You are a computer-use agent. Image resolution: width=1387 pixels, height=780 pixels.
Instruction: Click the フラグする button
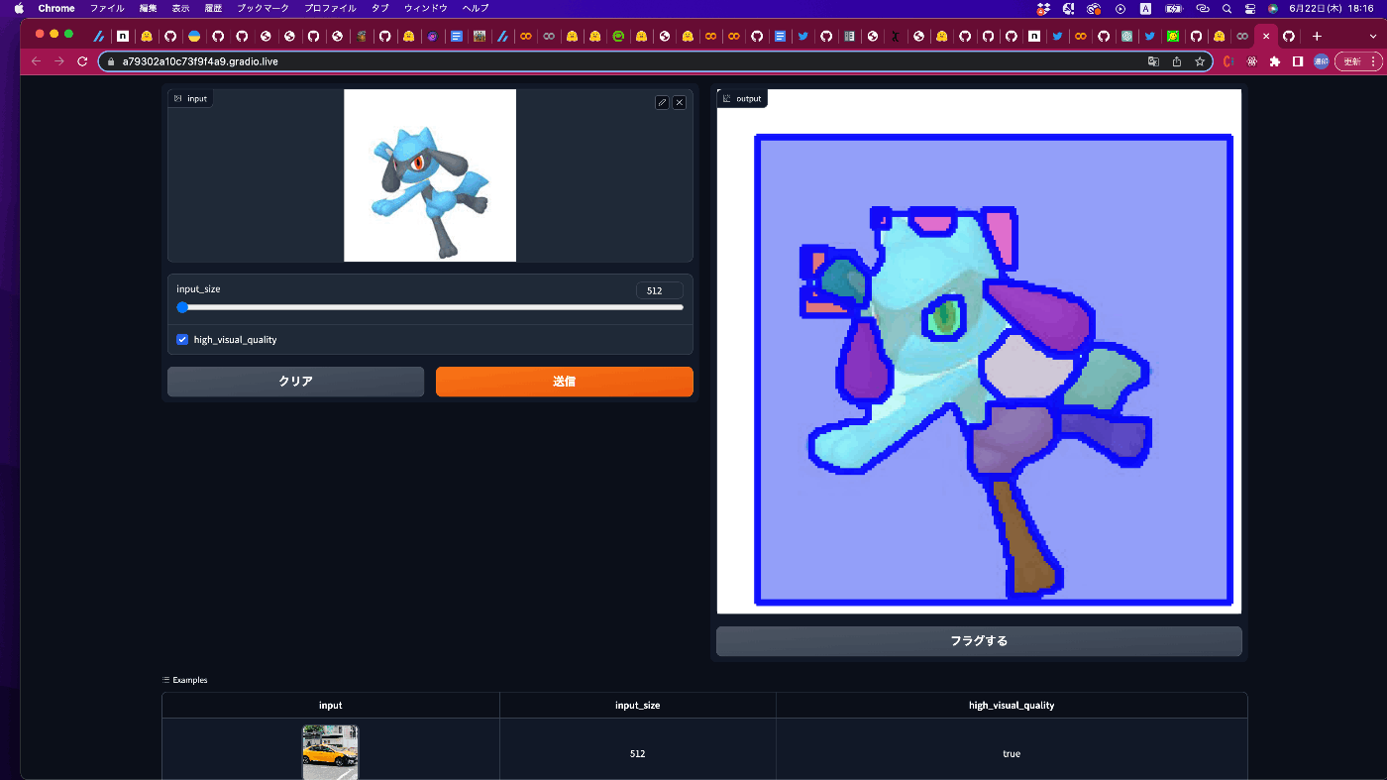tap(979, 641)
